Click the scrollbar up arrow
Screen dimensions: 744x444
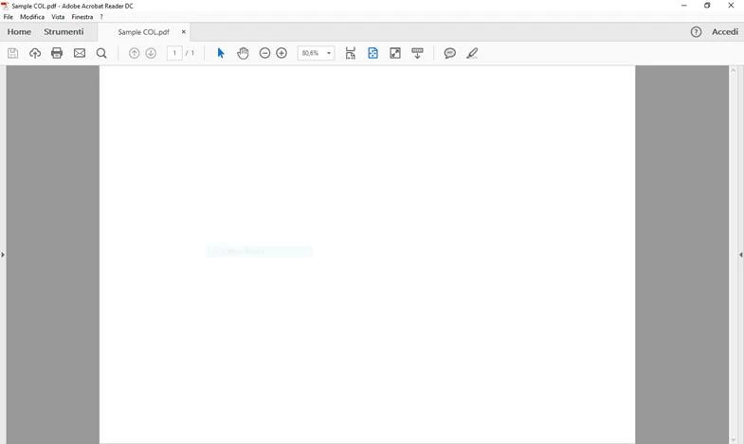pos(733,70)
